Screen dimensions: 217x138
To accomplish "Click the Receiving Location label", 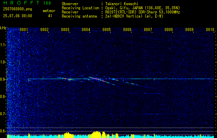I will click(x=80, y=8).
